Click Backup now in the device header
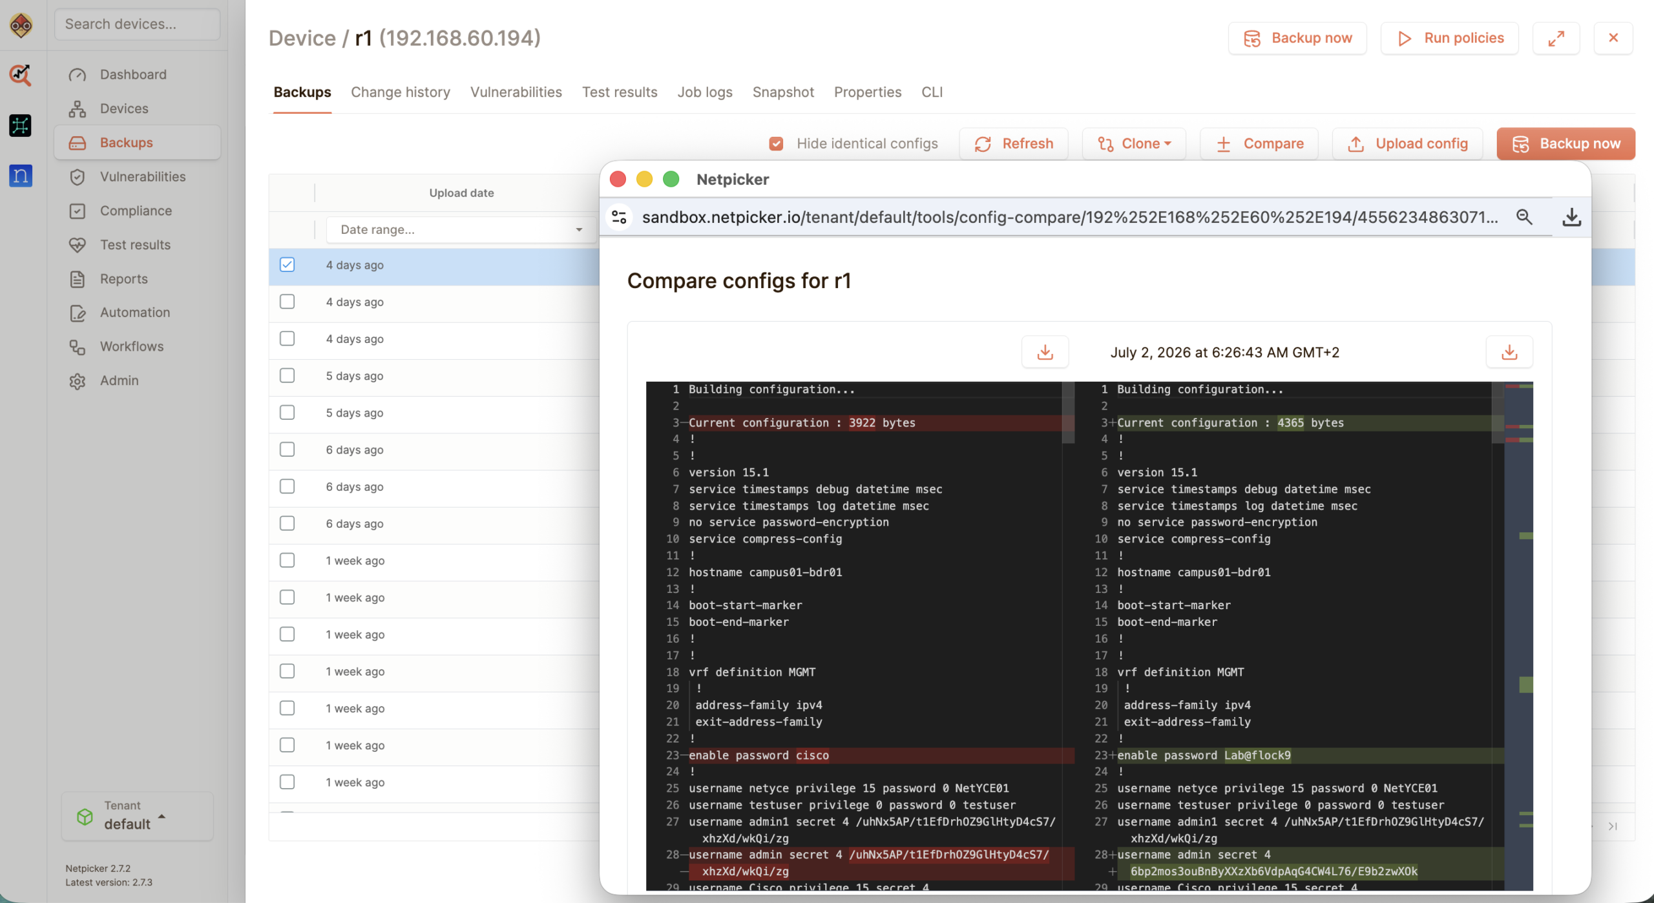Screen dimensions: 1654x903 [1297, 38]
